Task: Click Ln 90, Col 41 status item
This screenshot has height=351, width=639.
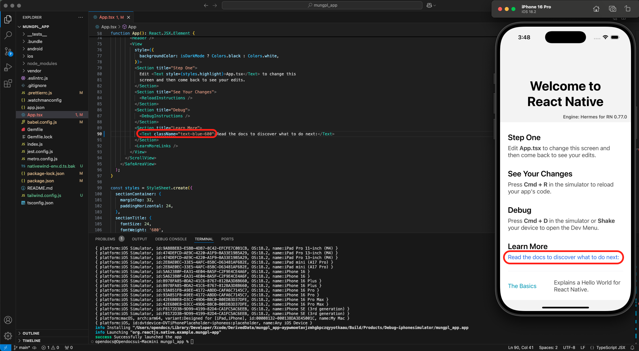Action: pos(521,348)
